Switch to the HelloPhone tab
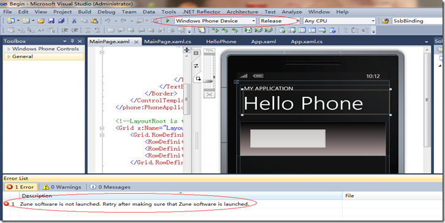445x223 pixels. pos(221,42)
